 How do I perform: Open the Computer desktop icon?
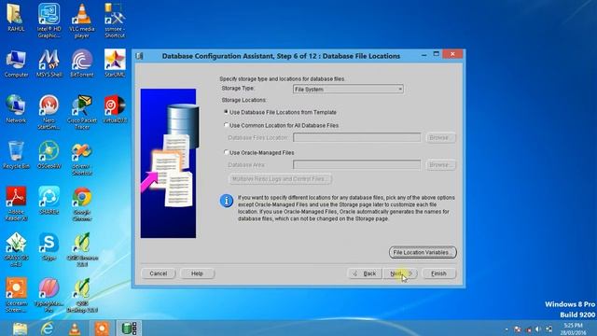click(x=16, y=63)
